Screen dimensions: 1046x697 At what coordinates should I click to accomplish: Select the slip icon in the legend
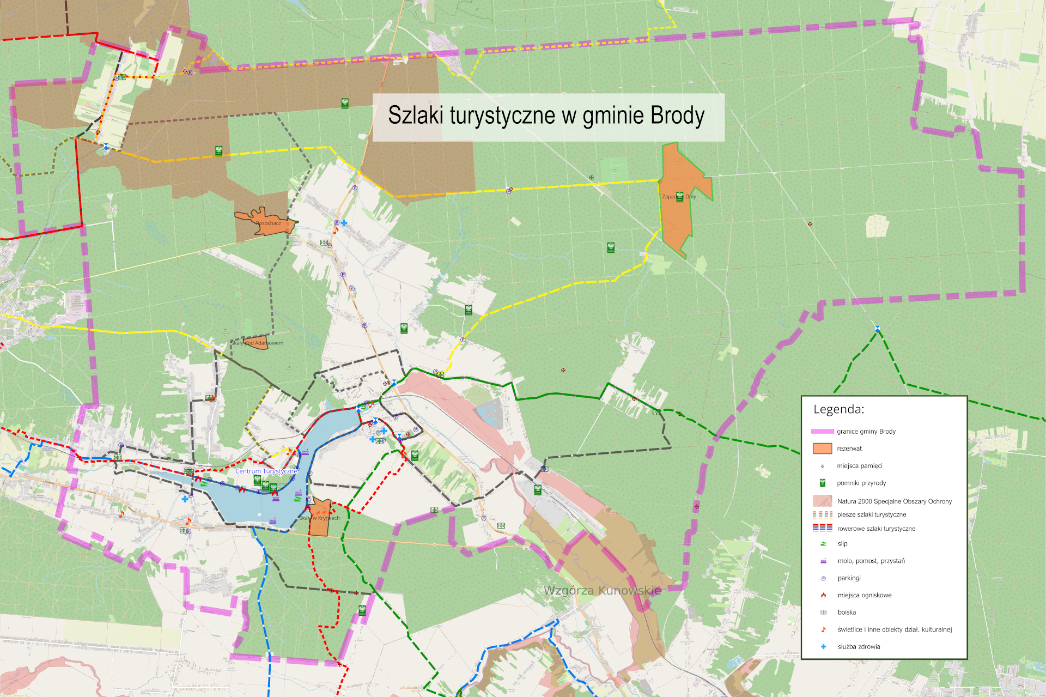pos(823,543)
